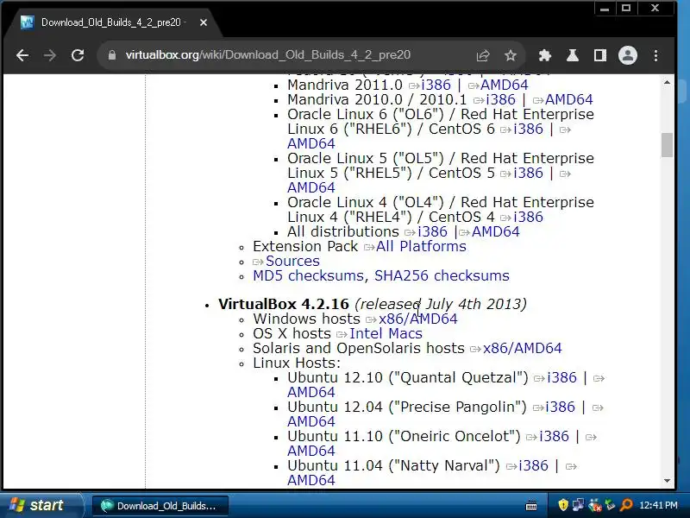Viewport: 690px width, 518px height.
Task: Click the VirtualBox 4.2.16 heading text
Action: [x=284, y=304]
